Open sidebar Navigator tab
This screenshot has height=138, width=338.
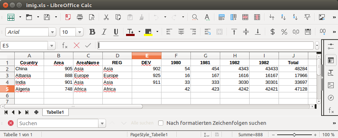click(x=331, y=98)
